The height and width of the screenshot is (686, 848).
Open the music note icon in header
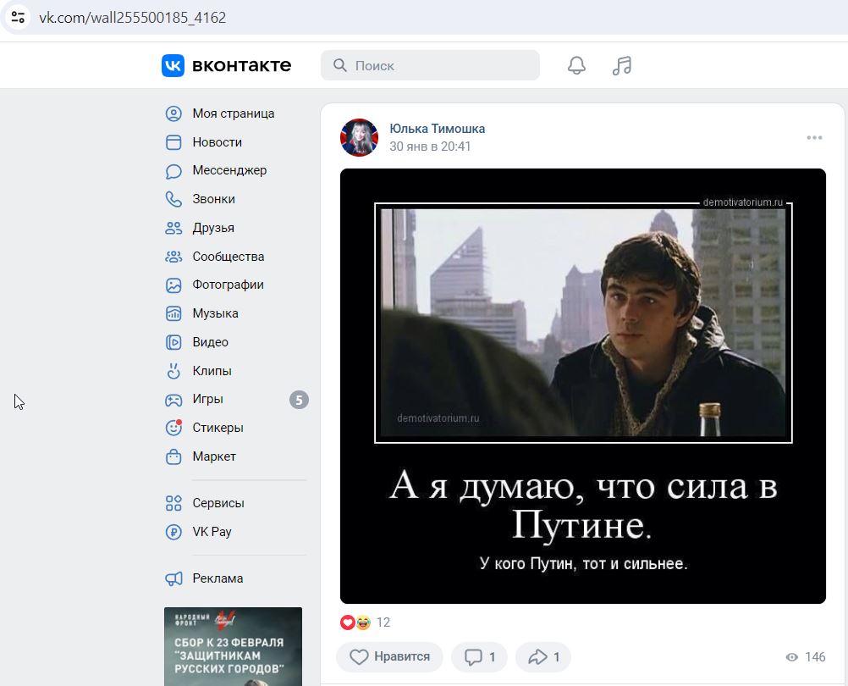pos(622,65)
